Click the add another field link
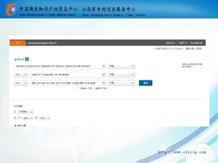The image size is (218, 163). click(x=85, y=88)
